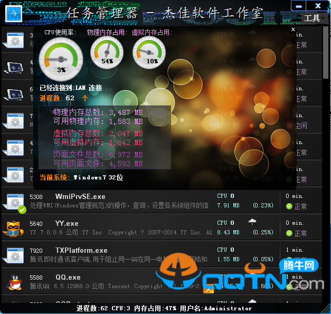The image size is (331, 314).
Task: Select the WmiPrvSE.exe process name
Action: pyautogui.click(x=80, y=197)
